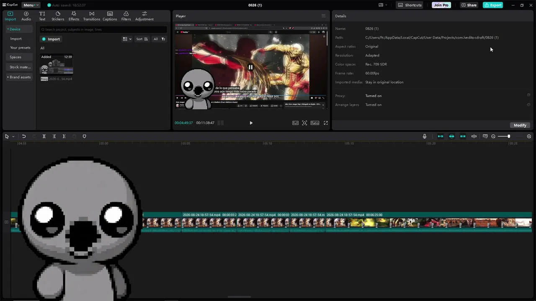The image size is (536, 301).
Task: Open the layout switcher dropdown in title bar
Action: pos(383,5)
